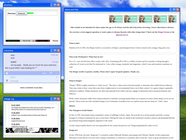Click the 12.02.2025 date in Change Log

click(15, 105)
